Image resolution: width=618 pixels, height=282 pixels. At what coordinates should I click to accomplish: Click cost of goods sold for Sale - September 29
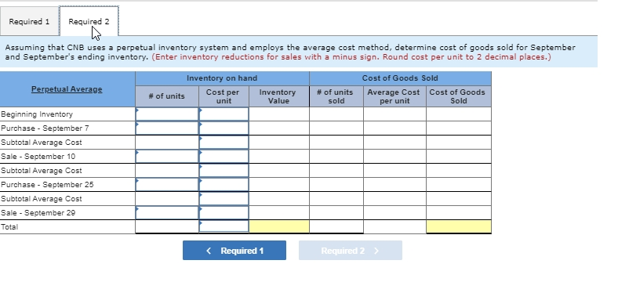tap(459, 213)
